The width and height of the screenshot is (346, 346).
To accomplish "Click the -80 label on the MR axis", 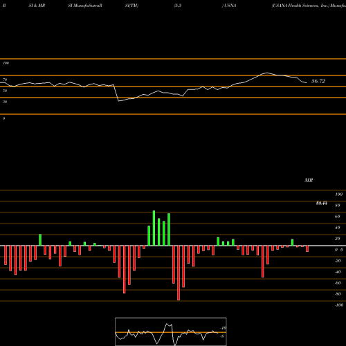I will 338,294.
